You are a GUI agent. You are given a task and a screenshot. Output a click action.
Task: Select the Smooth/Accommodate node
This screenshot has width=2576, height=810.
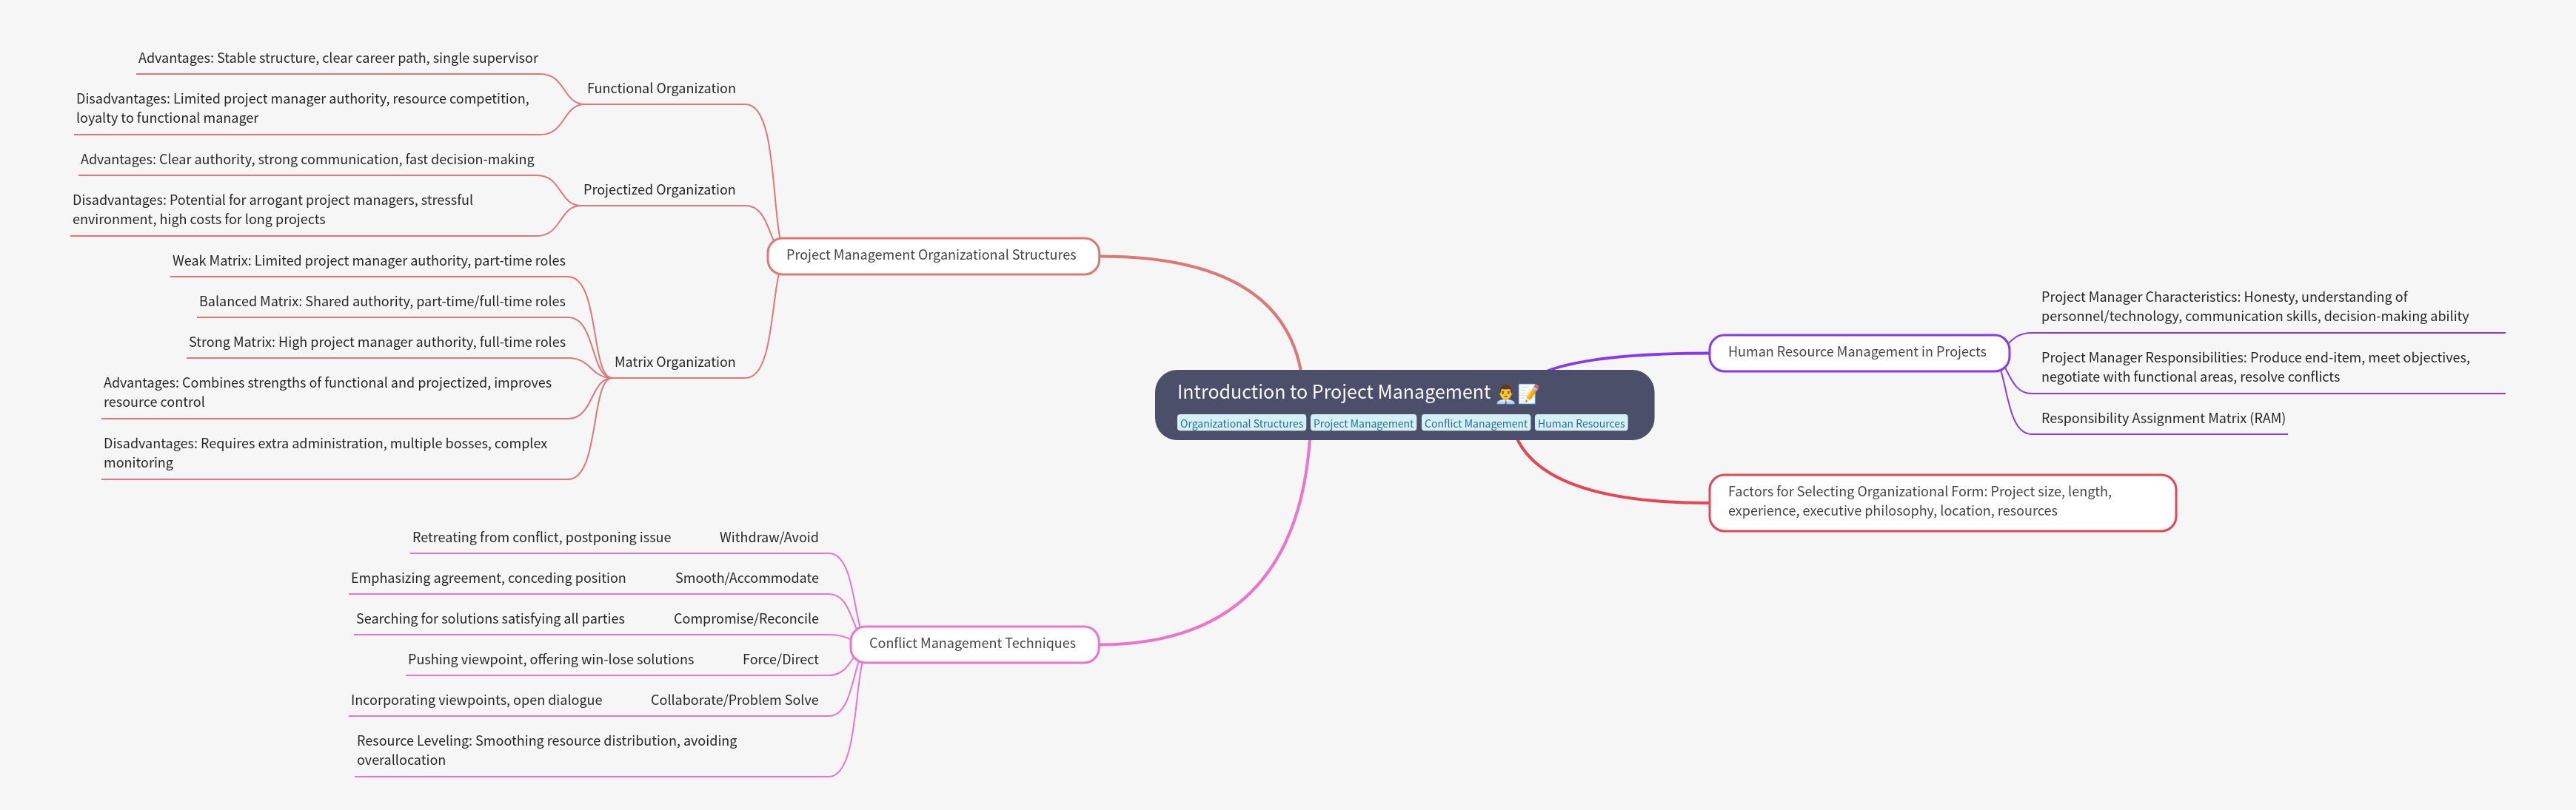(x=747, y=578)
